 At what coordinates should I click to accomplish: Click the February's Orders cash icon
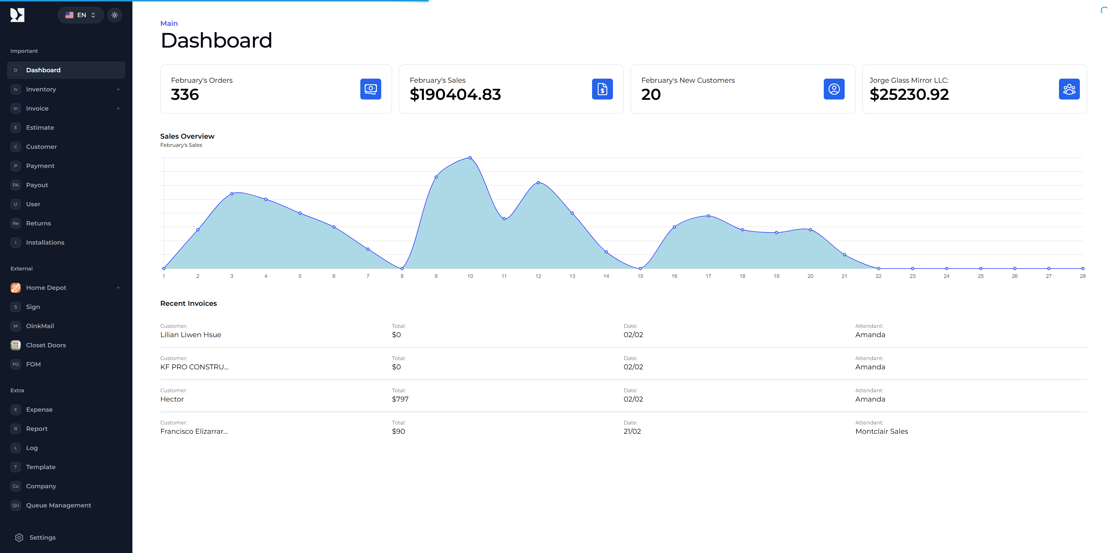click(371, 89)
